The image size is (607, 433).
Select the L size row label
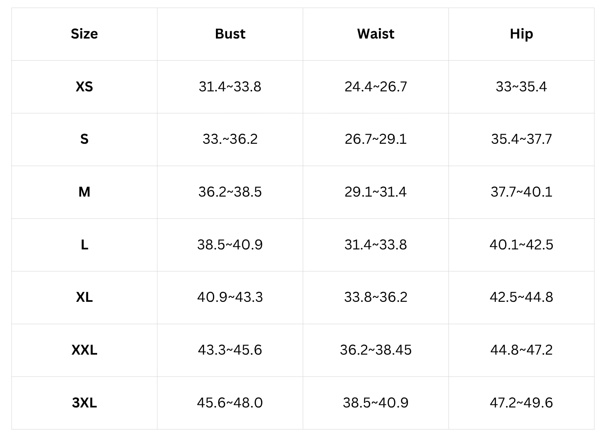click(x=84, y=245)
